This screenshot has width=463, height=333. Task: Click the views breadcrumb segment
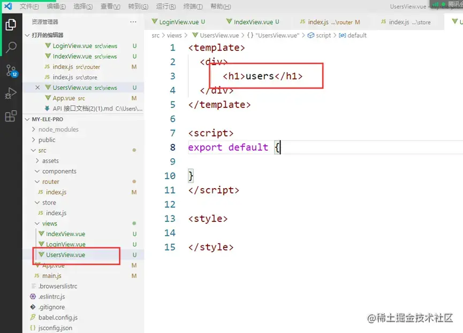174,35
